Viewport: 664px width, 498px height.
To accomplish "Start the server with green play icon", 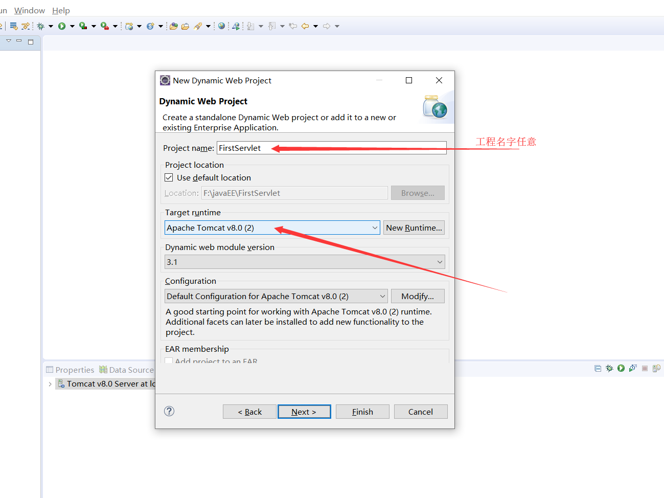I will [x=621, y=368].
